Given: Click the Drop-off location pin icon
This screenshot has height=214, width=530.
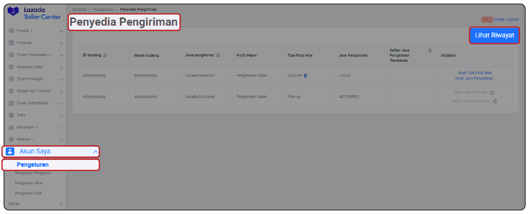Looking at the screenshot, I should 305,76.
